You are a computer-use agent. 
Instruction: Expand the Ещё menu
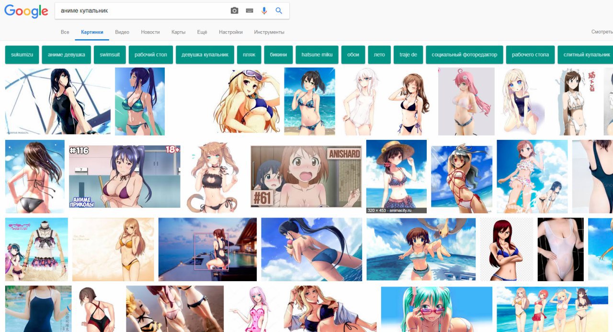[202, 32]
